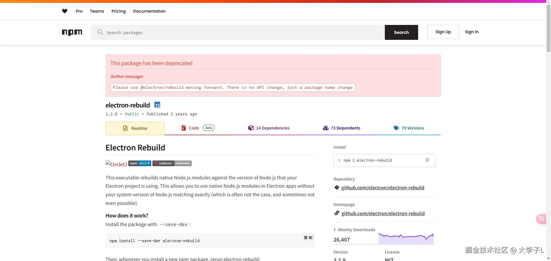Screen dimensions: 551x261
Task: Go to the npm logo home
Action: pyautogui.click(x=72, y=32)
